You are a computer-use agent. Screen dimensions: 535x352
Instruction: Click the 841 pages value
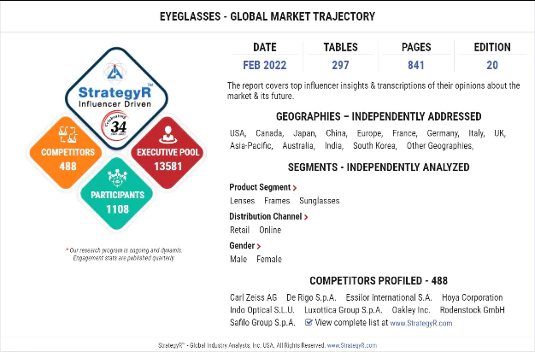click(416, 65)
